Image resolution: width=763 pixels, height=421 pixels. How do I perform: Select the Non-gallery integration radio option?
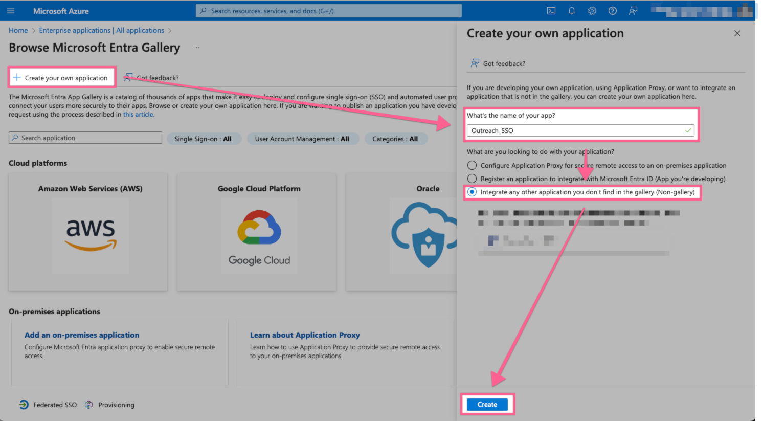tap(472, 192)
